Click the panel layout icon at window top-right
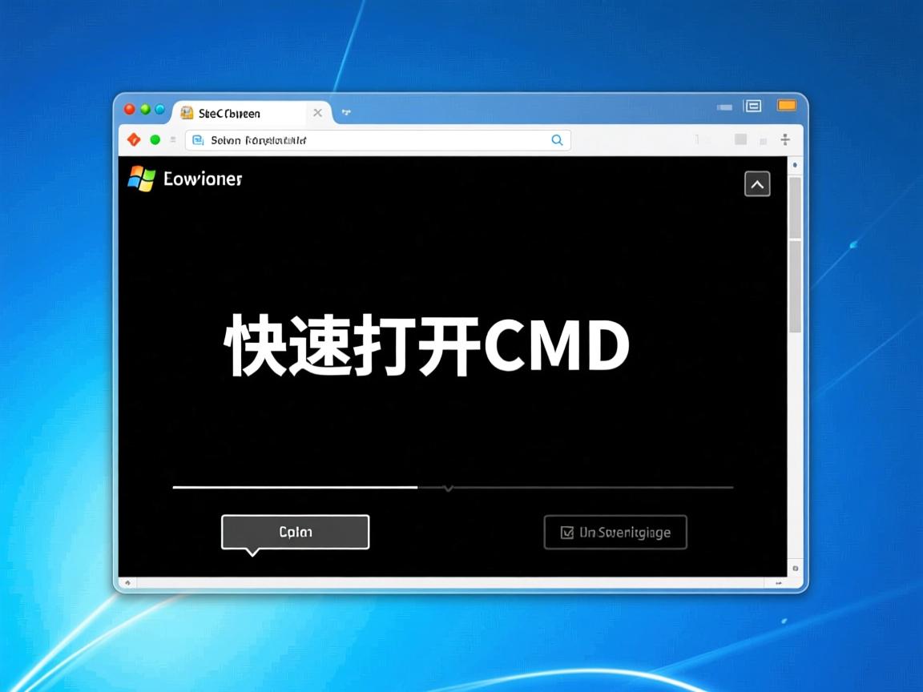The width and height of the screenshot is (923, 692). click(x=752, y=105)
